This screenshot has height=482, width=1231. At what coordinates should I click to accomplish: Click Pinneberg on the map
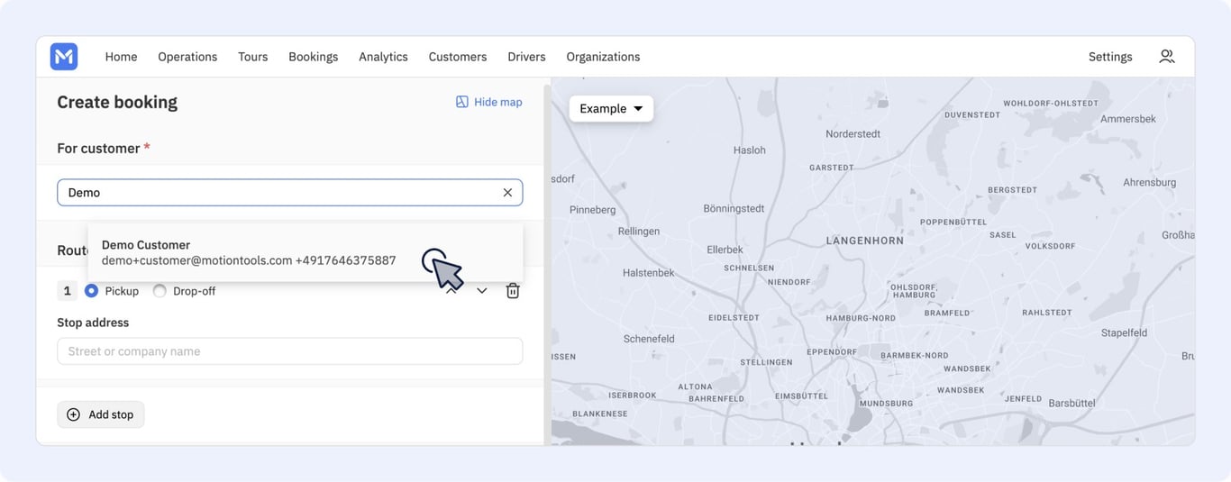coord(593,210)
